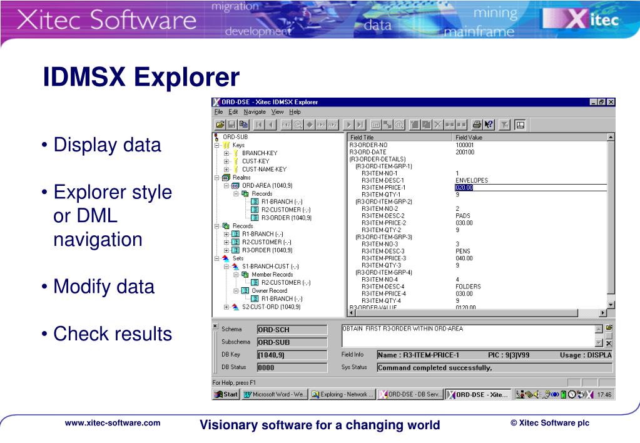The height and width of the screenshot is (443, 640).
Task: Click the Keys node icon
Action: (226, 145)
